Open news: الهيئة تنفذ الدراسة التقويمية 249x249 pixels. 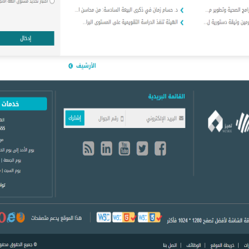tap(130, 22)
